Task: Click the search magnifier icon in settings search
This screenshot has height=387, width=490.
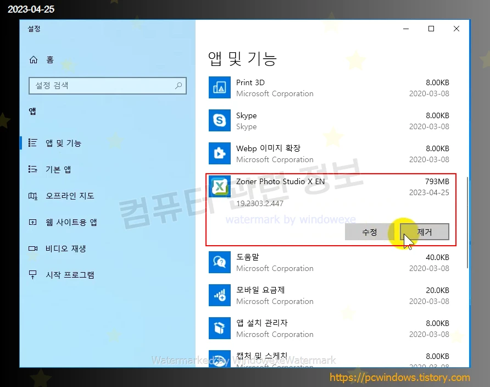Action: [x=179, y=85]
